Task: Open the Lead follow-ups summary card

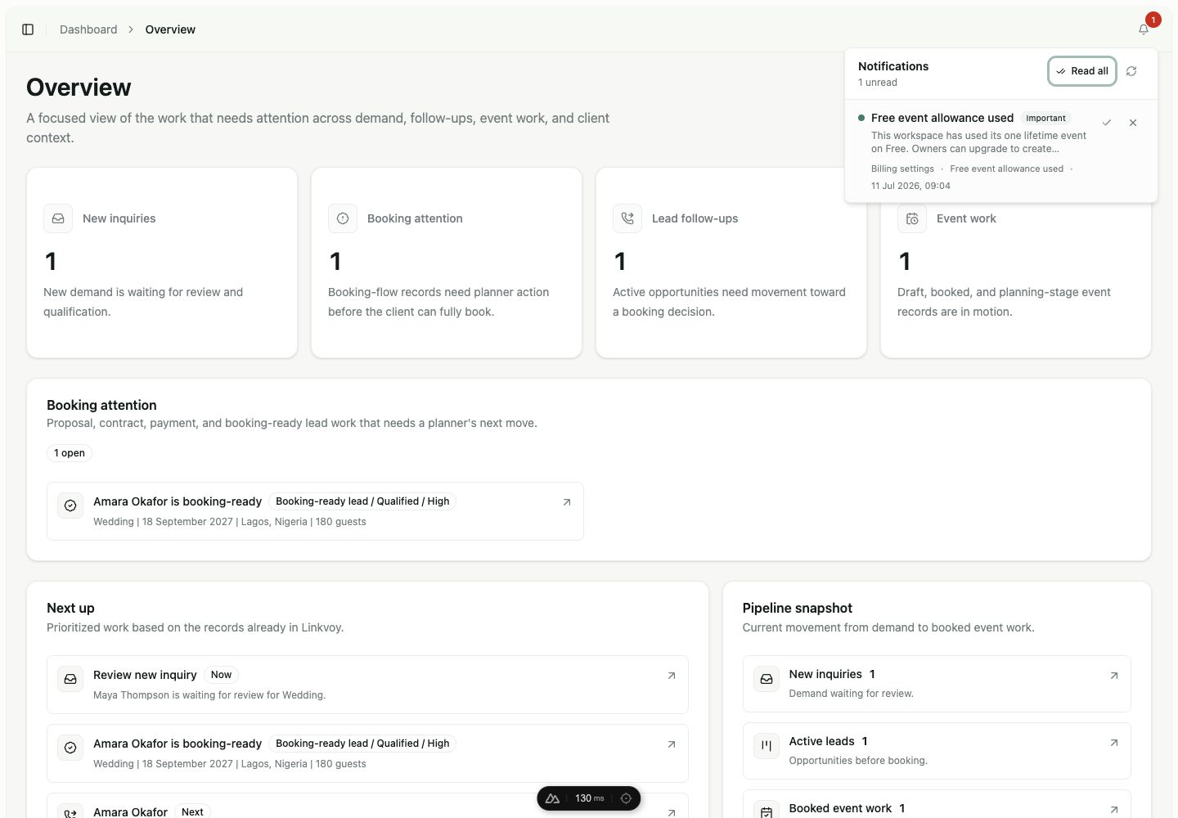Action: (x=731, y=263)
